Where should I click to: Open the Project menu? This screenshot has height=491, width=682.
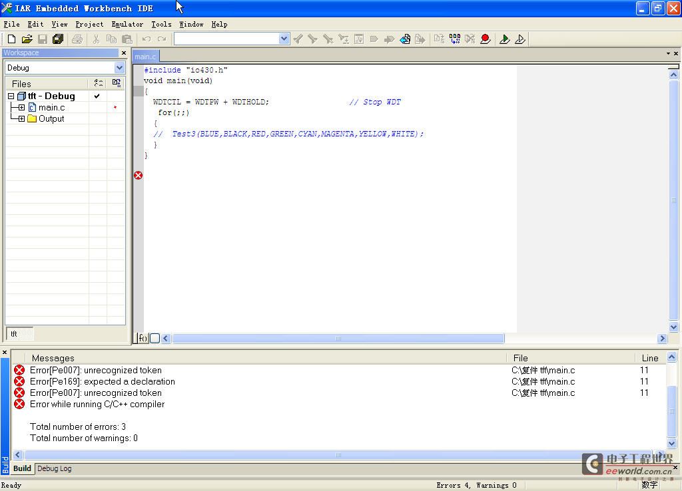point(89,25)
